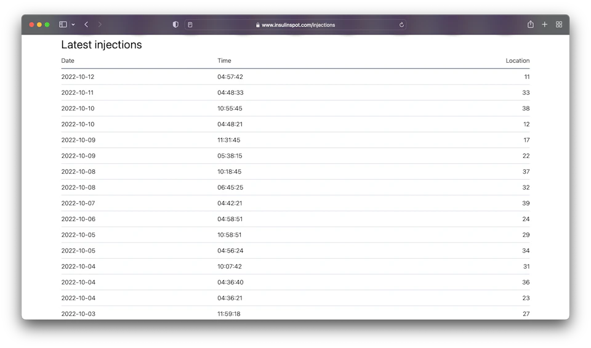Click the Date column header
This screenshot has width=591, height=348.
coord(68,61)
